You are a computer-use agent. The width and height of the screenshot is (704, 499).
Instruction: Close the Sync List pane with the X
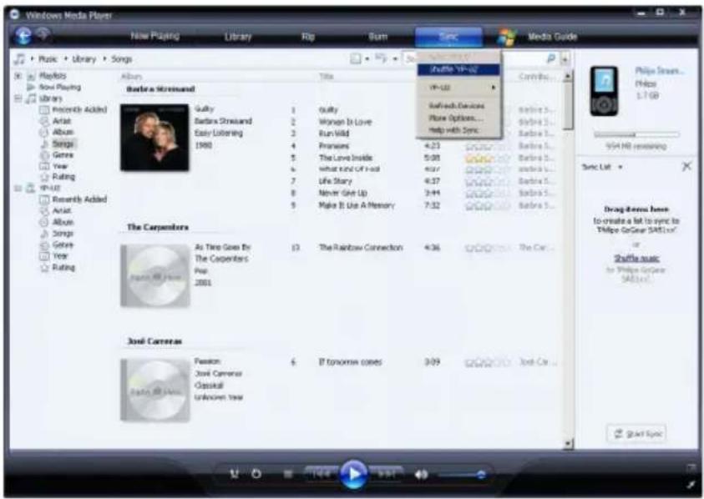point(686,167)
